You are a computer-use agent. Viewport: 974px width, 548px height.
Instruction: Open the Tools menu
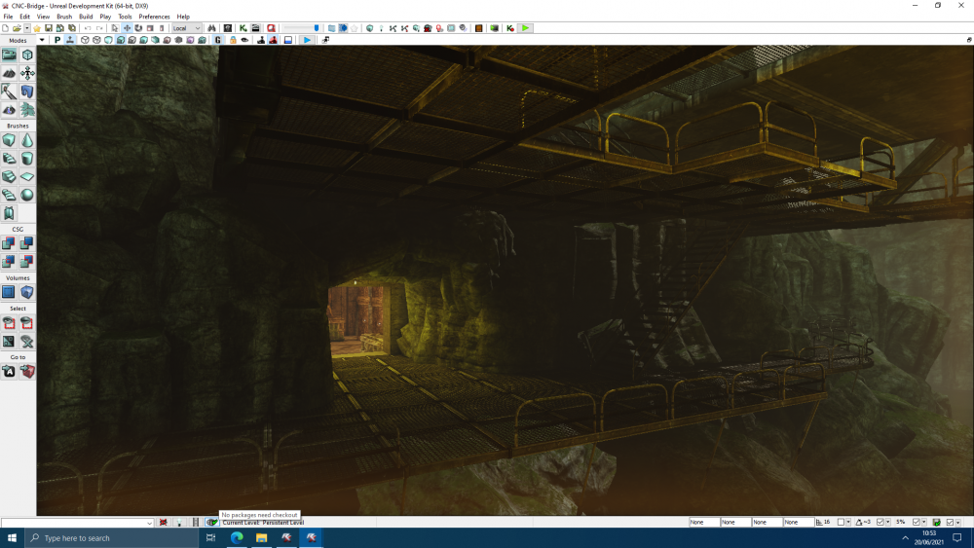(x=125, y=17)
